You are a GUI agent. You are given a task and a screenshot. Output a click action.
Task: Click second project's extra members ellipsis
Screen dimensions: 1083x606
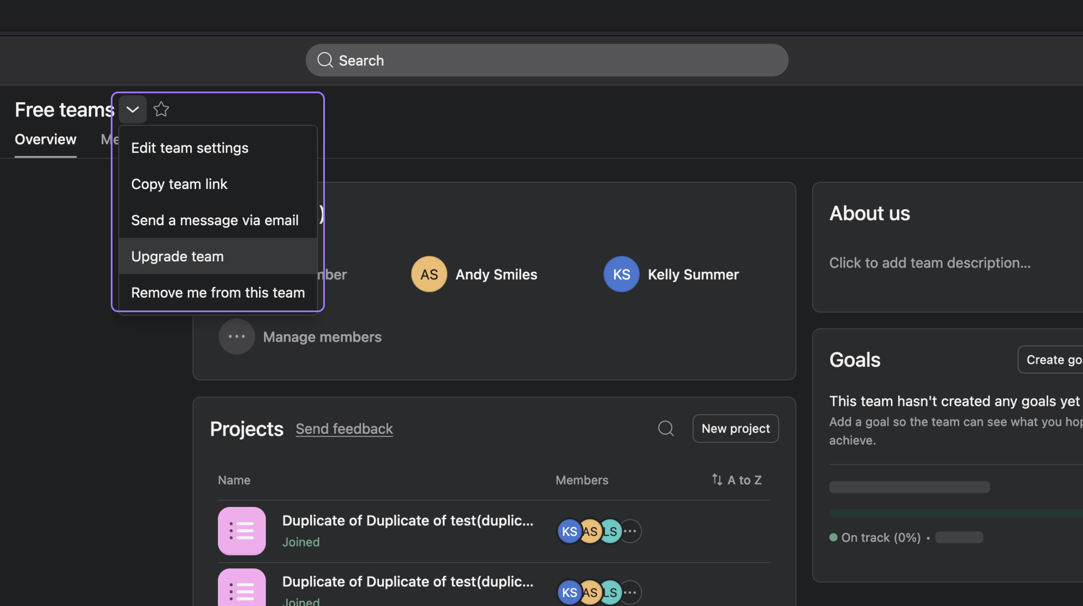[630, 592]
